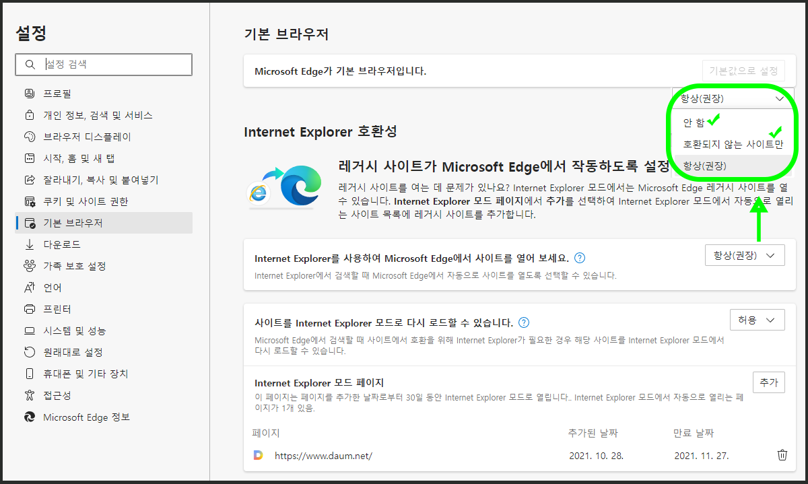808x484 pixels.
Task: Click the Microsoft Edge logo icon in sidebar
Action: [x=29, y=417]
